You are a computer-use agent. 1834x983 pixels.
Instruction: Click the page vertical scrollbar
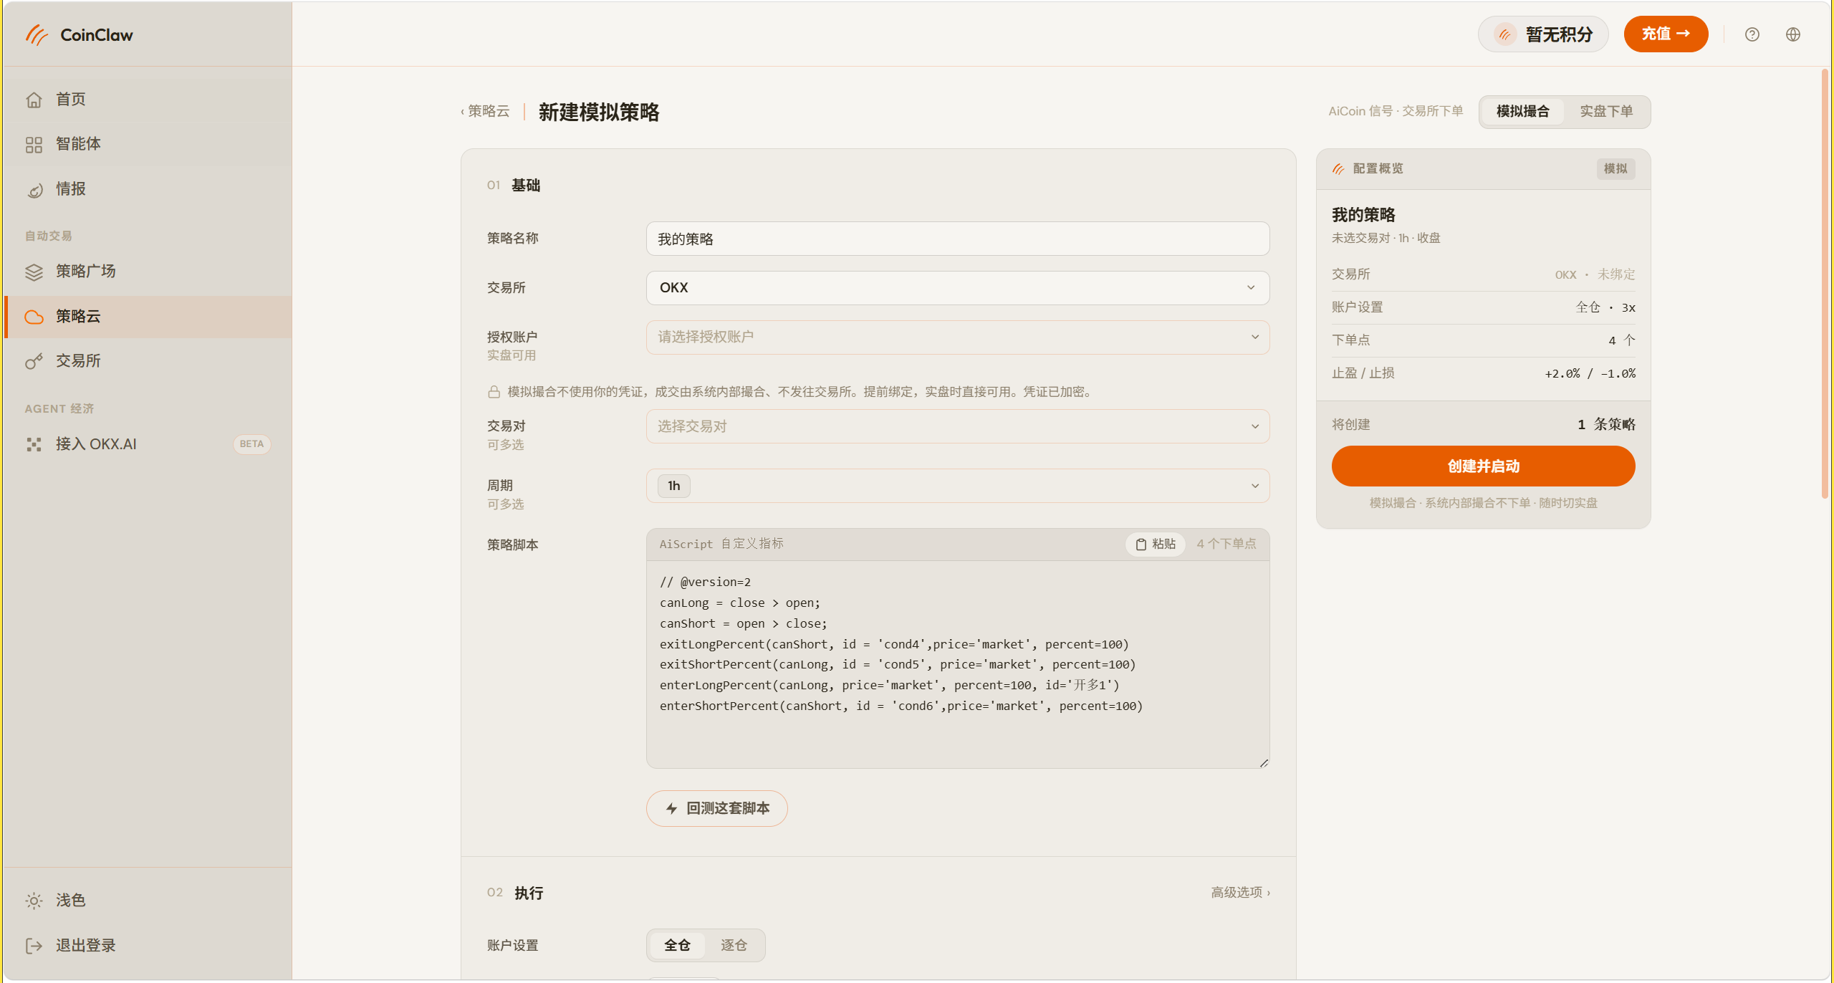[x=1824, y=284]
